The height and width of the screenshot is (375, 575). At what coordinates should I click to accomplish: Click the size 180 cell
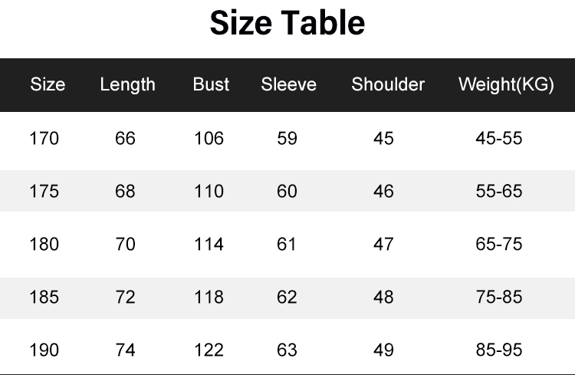(x=44, y=245)
